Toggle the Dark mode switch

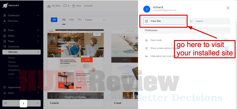pos(224,40)
